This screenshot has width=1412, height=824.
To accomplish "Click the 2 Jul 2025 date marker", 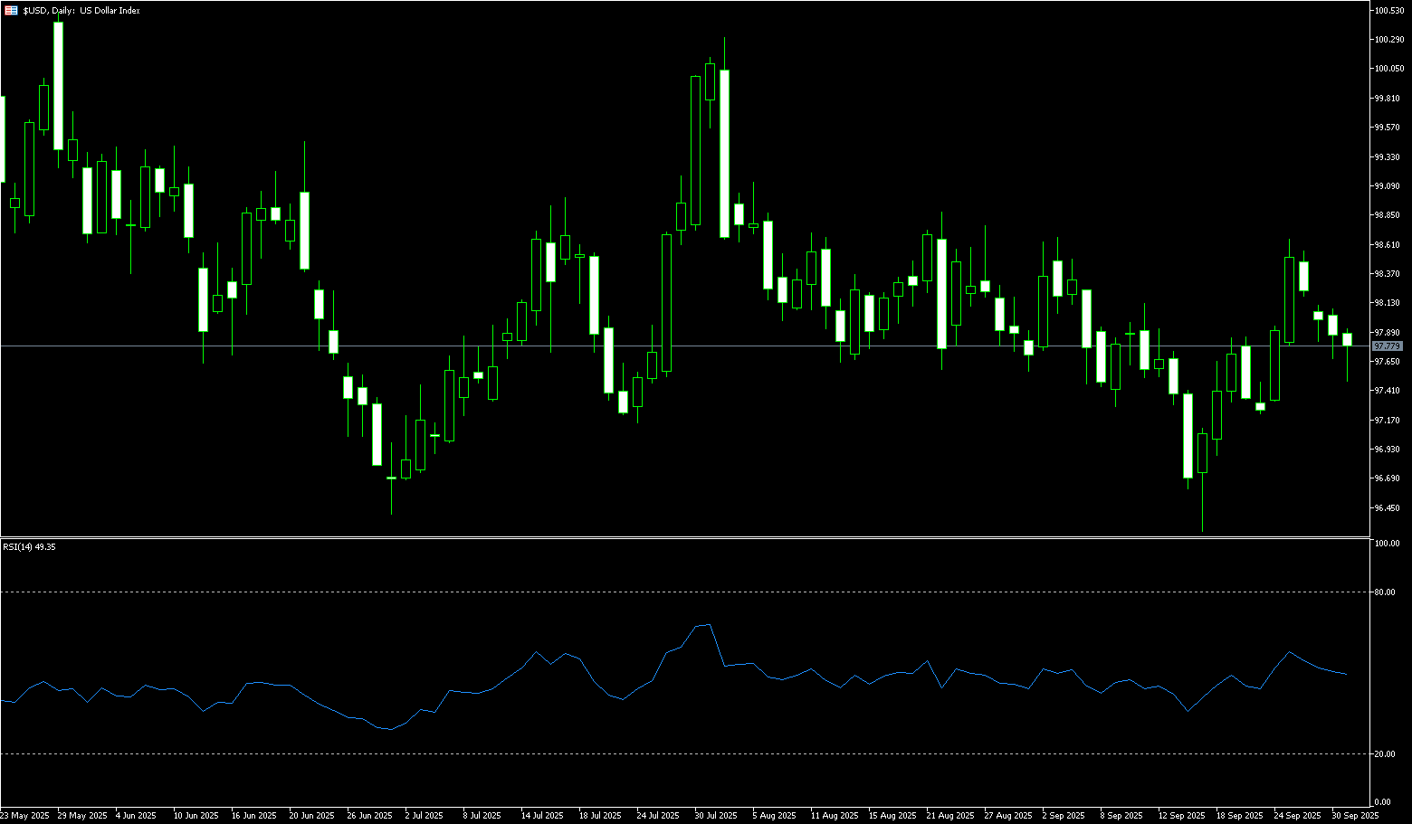I will pos(424,816).
